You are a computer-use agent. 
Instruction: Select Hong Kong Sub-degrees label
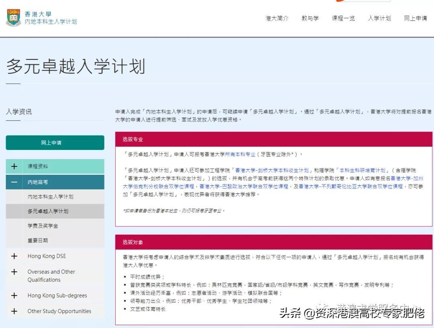pyautogui.click(x=57, y=295)
